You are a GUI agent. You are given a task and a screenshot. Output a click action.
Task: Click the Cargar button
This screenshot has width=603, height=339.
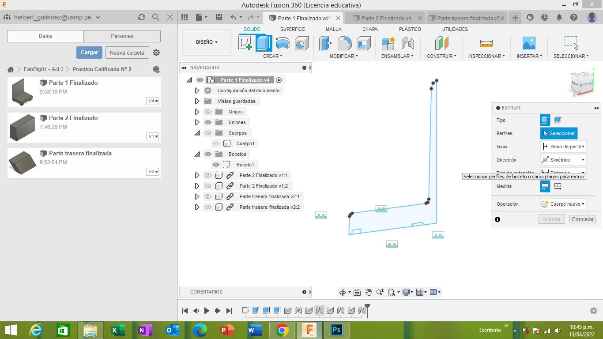pyautogui.click(x=89, y=53)
